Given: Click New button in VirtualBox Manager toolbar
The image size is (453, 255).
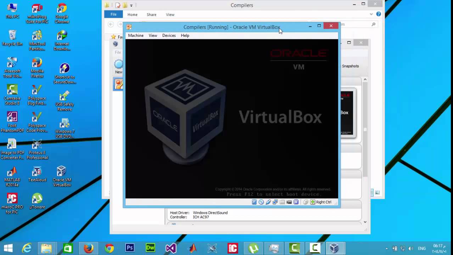Looking at the screenshot, I should (119, 67).
